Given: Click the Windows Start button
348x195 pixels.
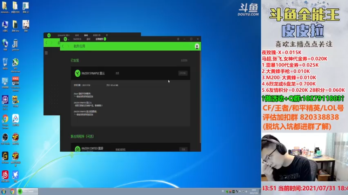Looking at the screenshot, I should (x=3, y=191).
